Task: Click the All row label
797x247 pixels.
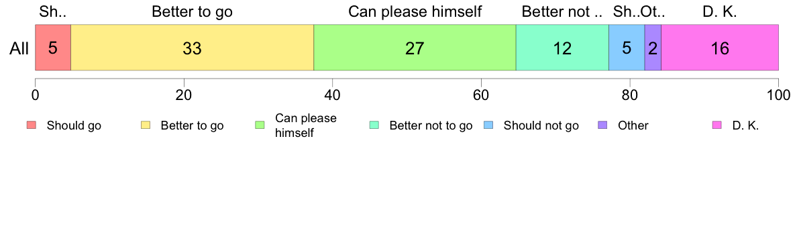Action: (20, 48)
